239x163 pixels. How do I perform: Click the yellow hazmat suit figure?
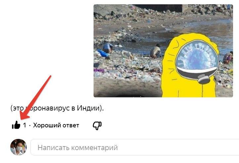190,65
